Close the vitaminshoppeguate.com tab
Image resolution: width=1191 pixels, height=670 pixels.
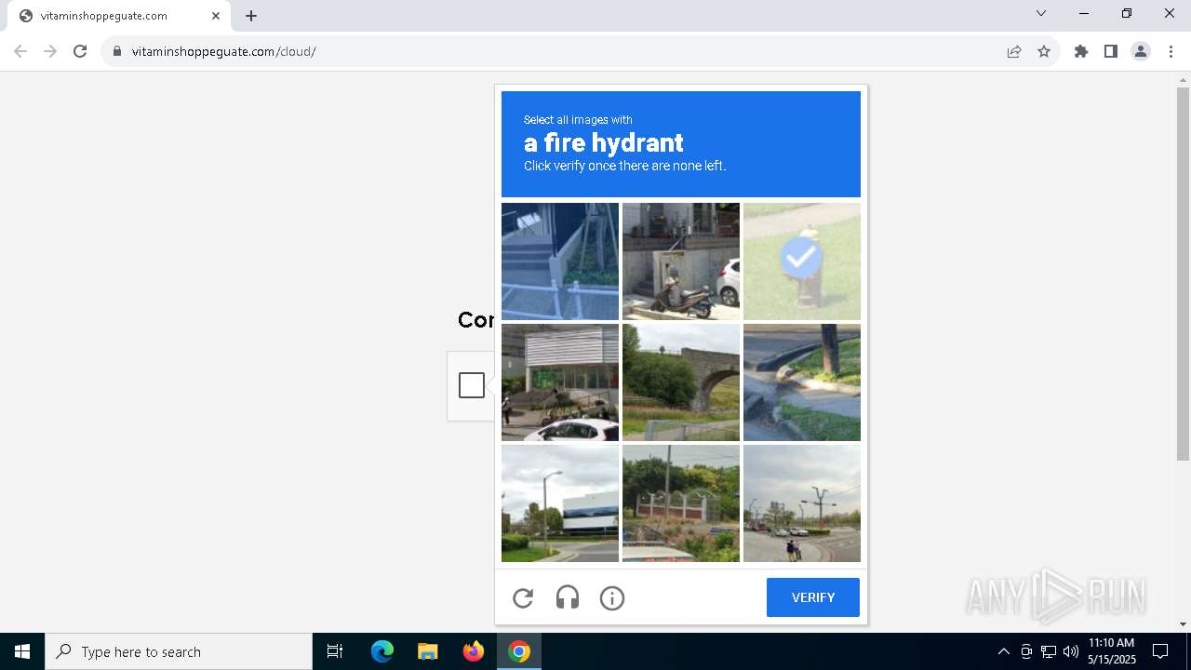(216, 16)
